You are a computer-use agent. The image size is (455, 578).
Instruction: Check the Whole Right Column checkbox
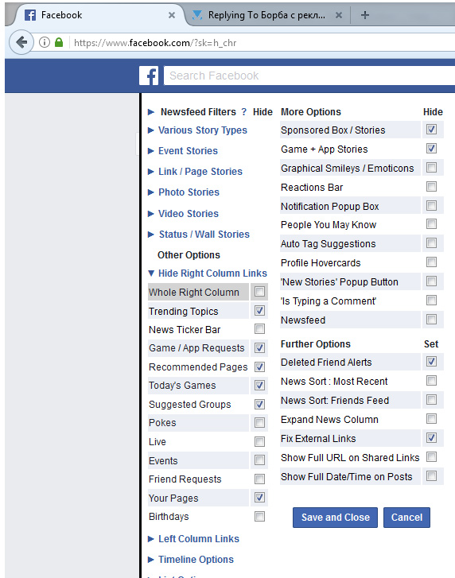click(259, 292)
